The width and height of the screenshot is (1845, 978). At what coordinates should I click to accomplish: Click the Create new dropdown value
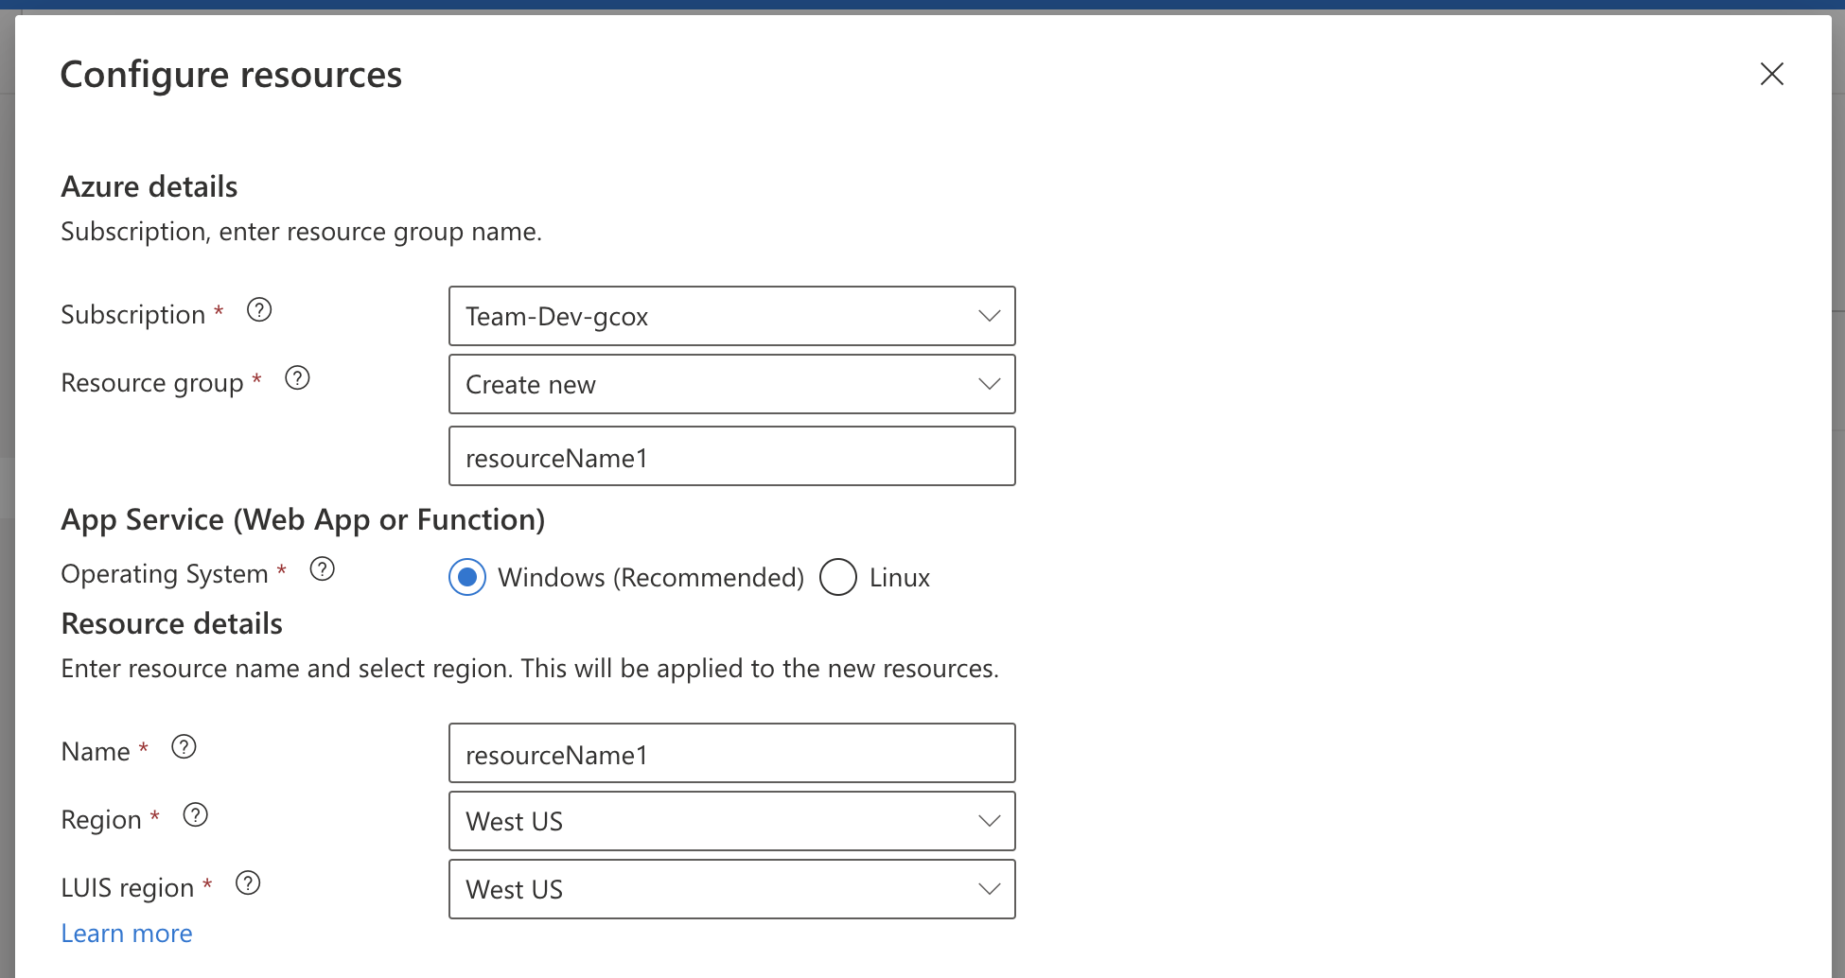point(731,384)
